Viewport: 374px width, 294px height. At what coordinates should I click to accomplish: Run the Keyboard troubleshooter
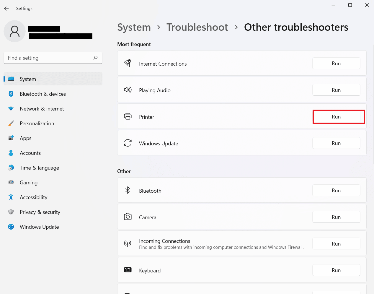(x=336, y=270)
